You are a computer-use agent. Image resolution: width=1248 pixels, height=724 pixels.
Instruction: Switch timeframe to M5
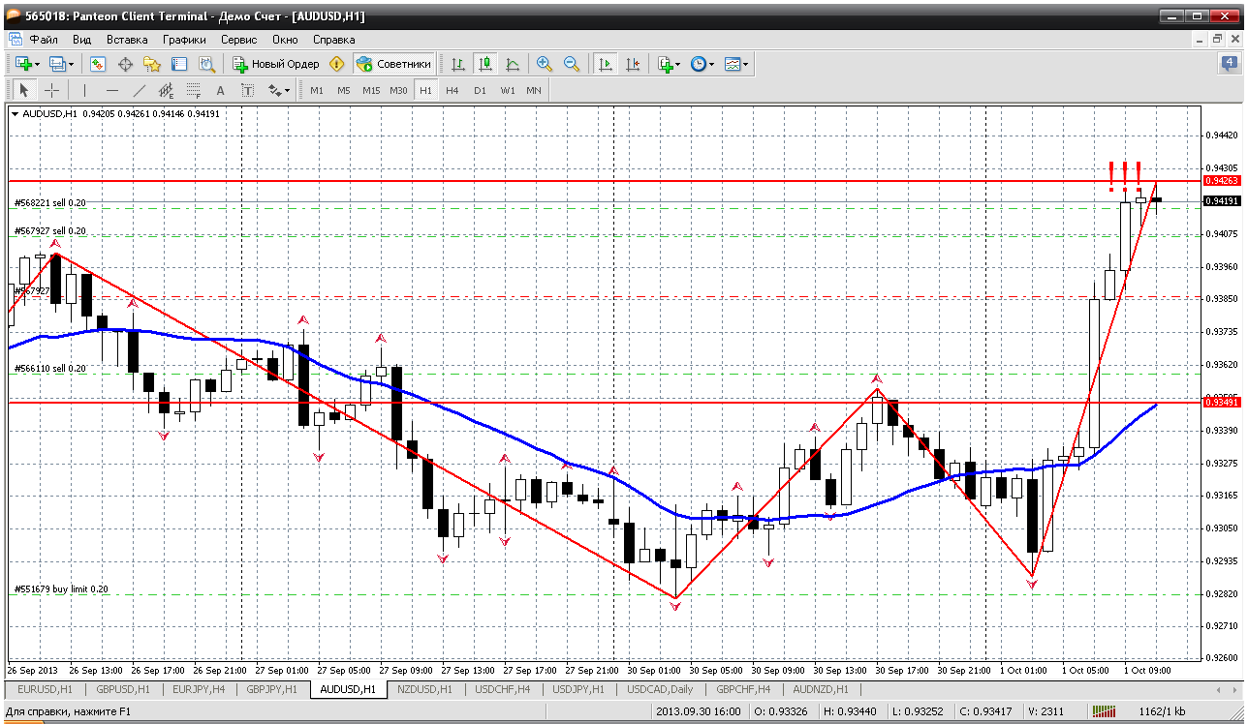click(x=344, y=90)
